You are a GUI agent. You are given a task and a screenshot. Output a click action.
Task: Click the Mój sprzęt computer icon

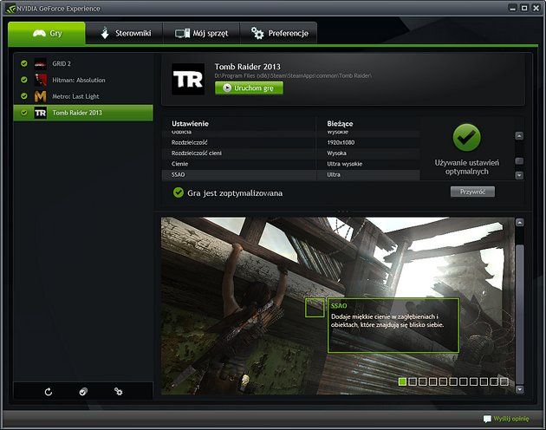point(182,33)
